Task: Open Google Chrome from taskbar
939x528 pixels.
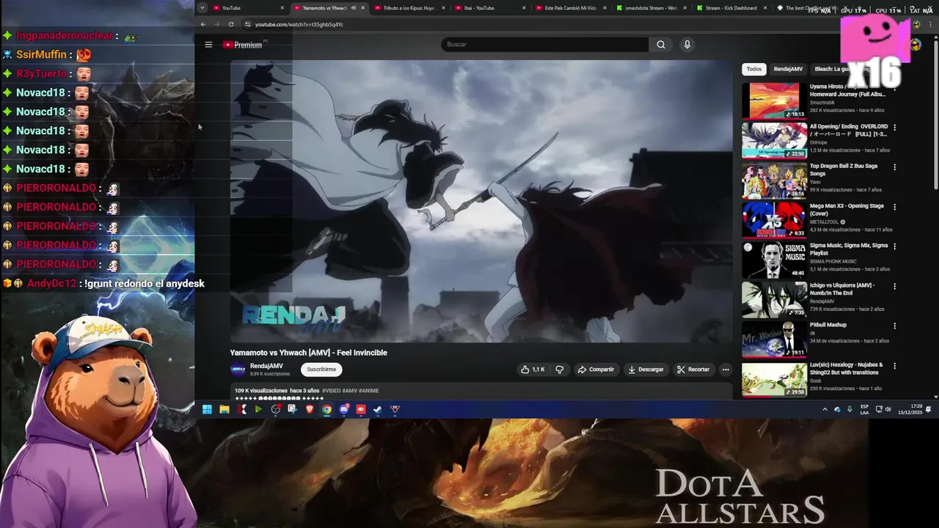Action: pos(327,409)
